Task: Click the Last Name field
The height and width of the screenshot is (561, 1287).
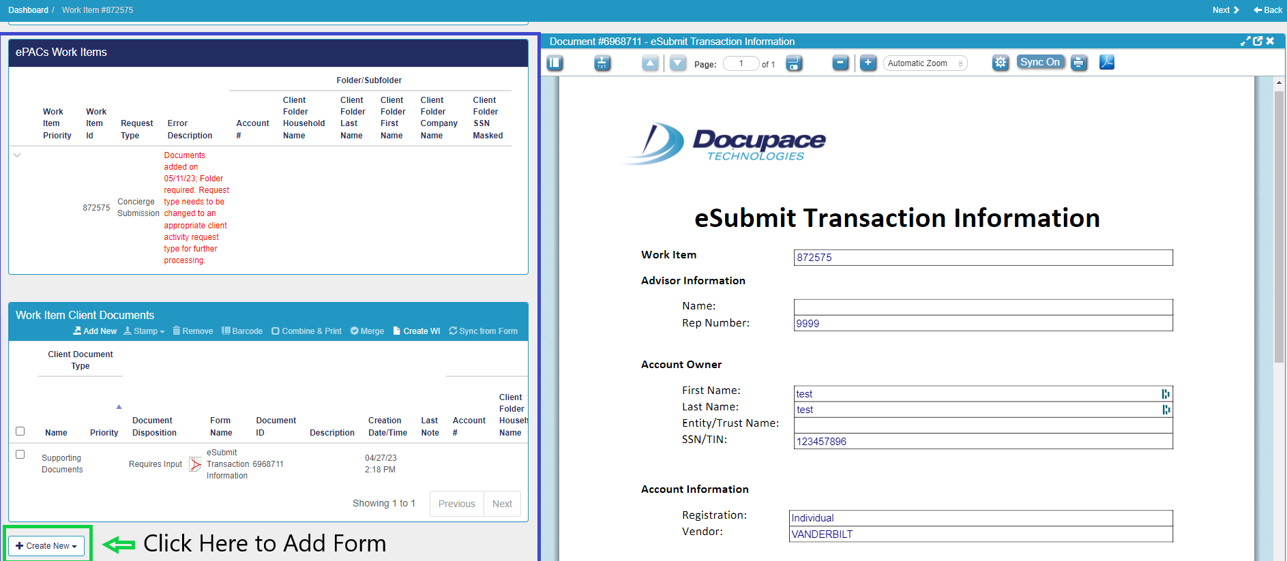Action: pyautogui.click(x=983, y=410)
